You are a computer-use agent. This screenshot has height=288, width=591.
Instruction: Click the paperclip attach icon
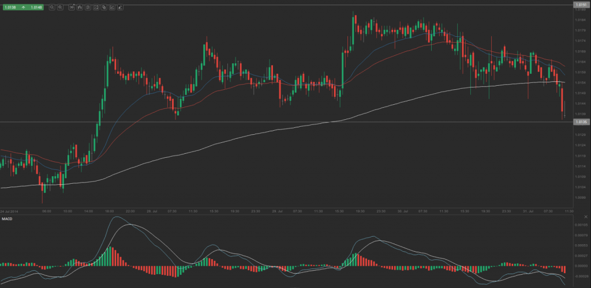104,7
